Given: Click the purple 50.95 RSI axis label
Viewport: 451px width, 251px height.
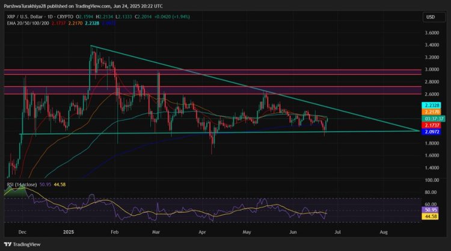Looking at the screenshot, I should point(432,211).
